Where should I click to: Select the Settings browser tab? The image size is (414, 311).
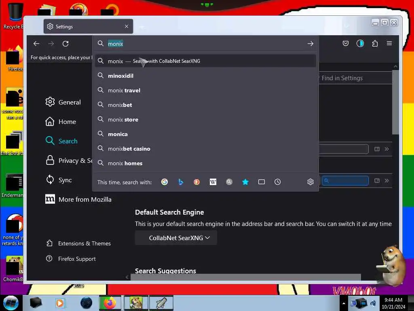(88, 26)
